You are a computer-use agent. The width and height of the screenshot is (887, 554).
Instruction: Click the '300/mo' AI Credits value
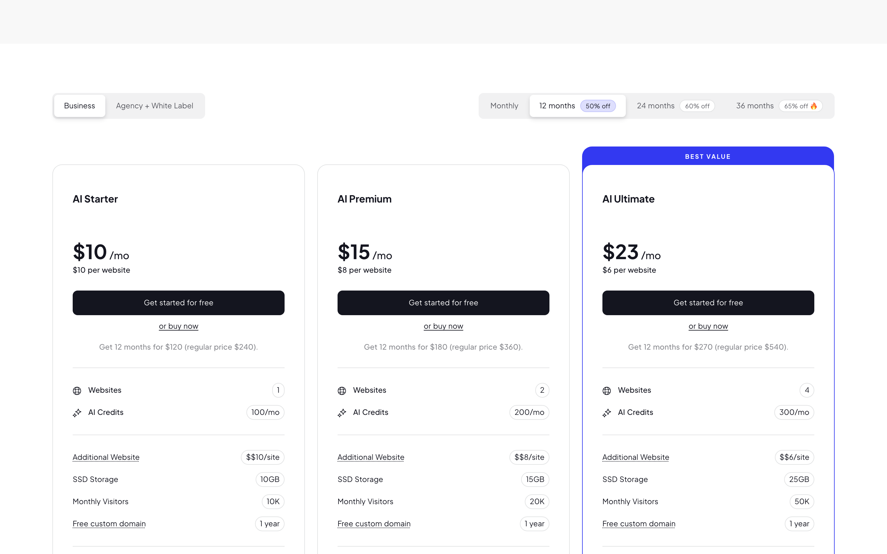[794, 412]
